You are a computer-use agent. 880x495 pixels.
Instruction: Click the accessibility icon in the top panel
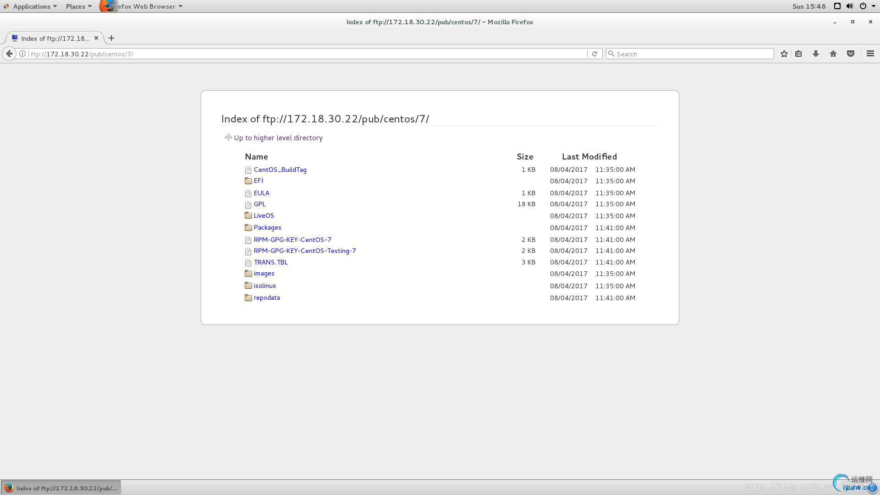coord(837,6)
